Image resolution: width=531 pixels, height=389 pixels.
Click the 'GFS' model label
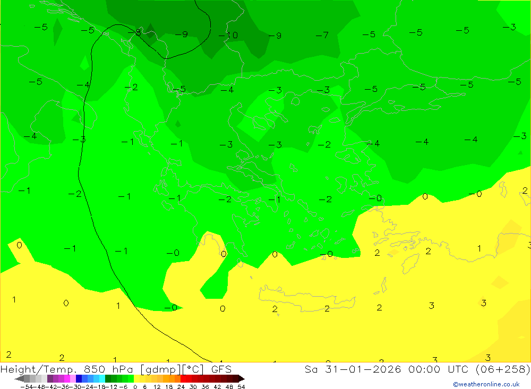[x=221, y=369]
